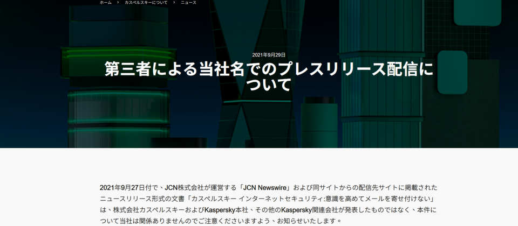Click paragraph line beginning ニュースリリース形式の文書
This screenshot has width=518, height=226.
[x=268, y=199]
